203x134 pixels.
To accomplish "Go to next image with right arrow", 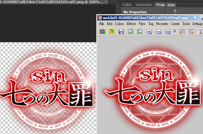I will [140, 31].
